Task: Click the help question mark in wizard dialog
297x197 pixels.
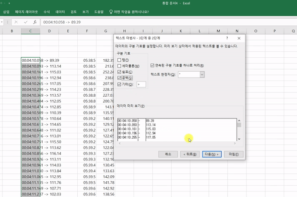Action: click(227, 38)
